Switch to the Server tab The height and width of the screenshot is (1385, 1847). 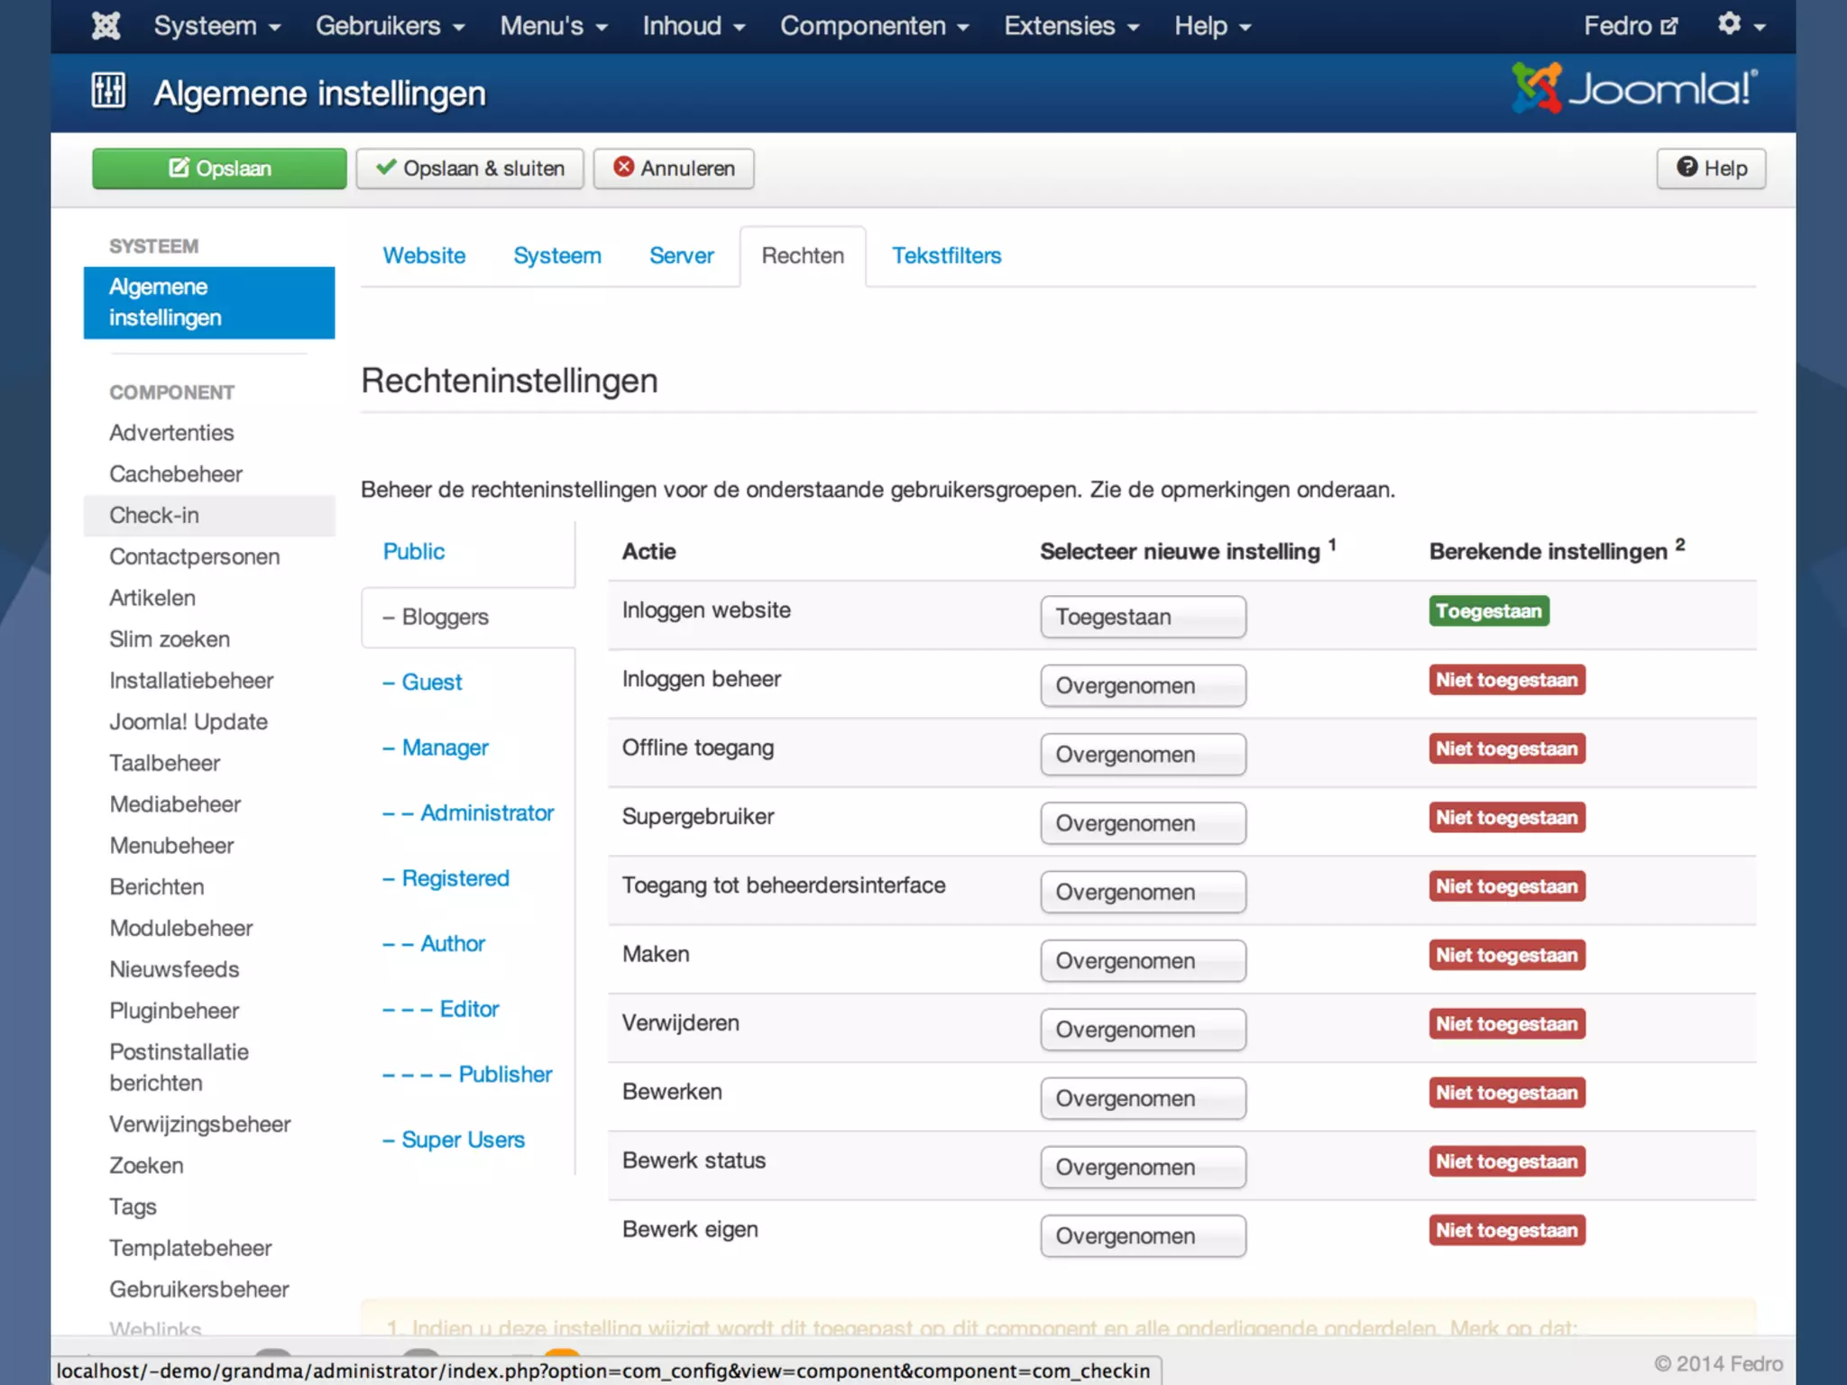(681, 256)
